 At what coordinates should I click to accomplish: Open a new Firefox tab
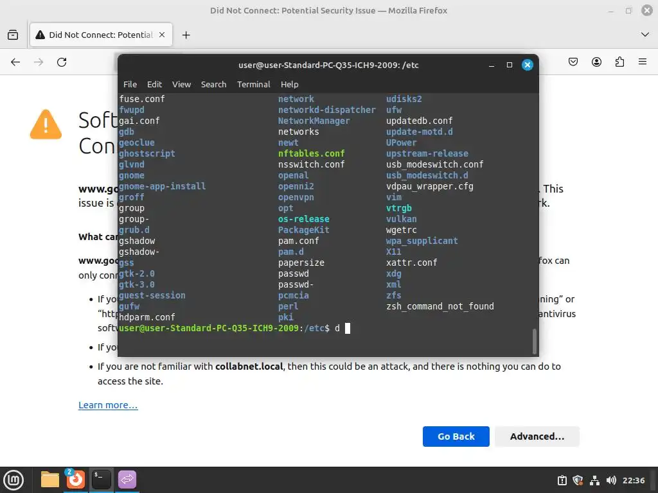(x=186, y=35)
